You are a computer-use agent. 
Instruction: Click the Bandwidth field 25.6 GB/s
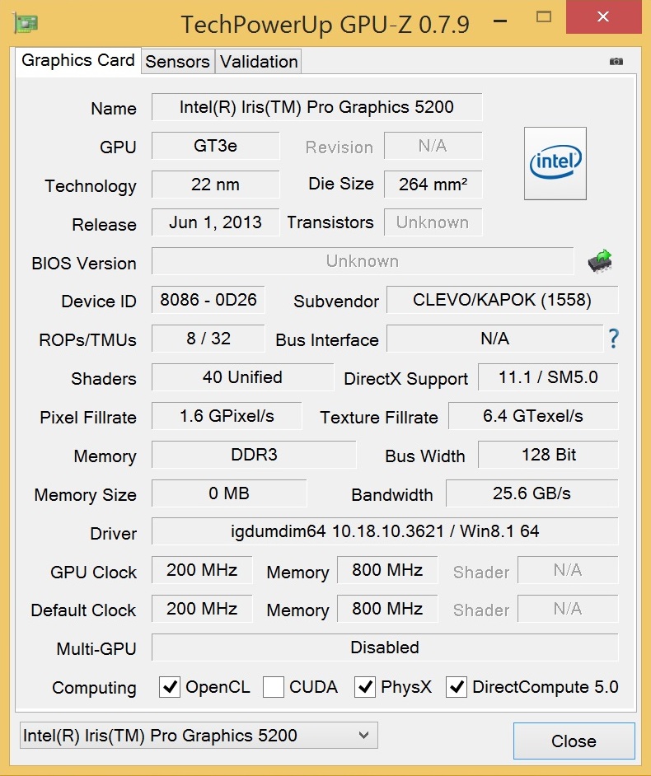(x=532, y=493)
